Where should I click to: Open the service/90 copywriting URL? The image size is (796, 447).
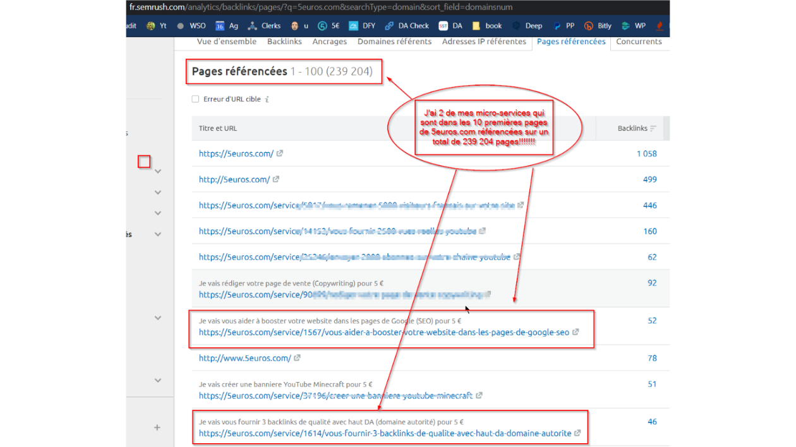pyautogui.click(x=341, y=294)
